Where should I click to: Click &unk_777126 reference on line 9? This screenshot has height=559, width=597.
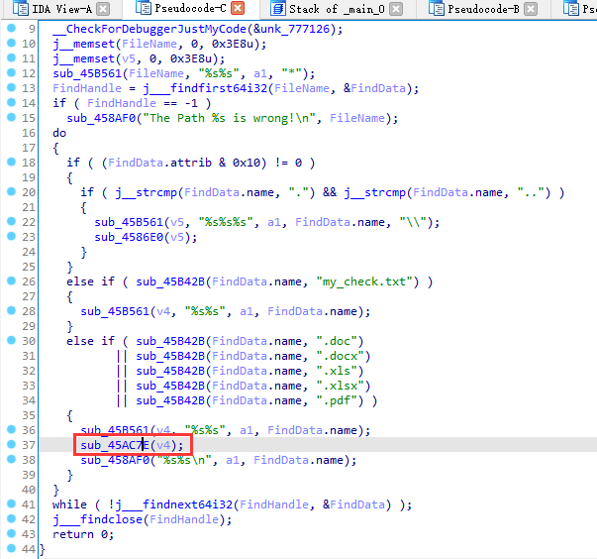click(292, 29)
